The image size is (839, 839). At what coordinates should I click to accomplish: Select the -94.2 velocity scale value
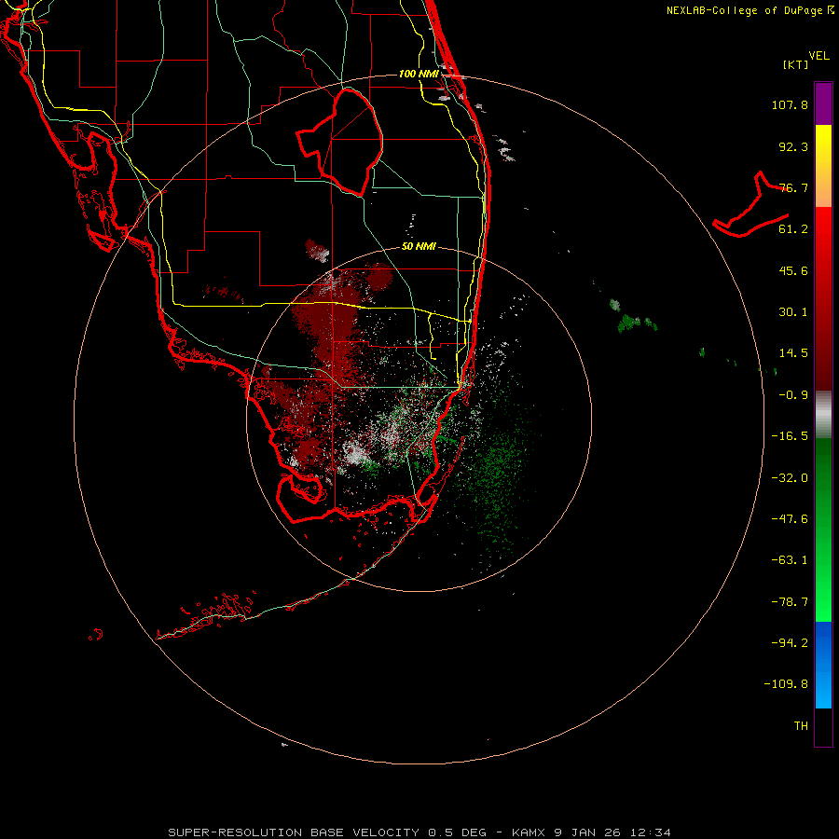[x=790, y=642]
